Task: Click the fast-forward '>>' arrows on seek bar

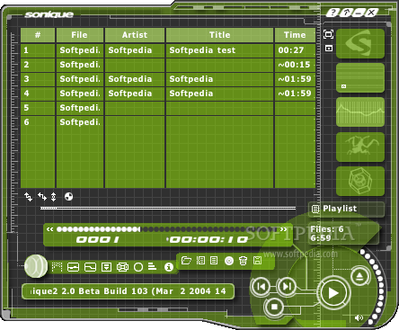Action: (x=283, y=229)
